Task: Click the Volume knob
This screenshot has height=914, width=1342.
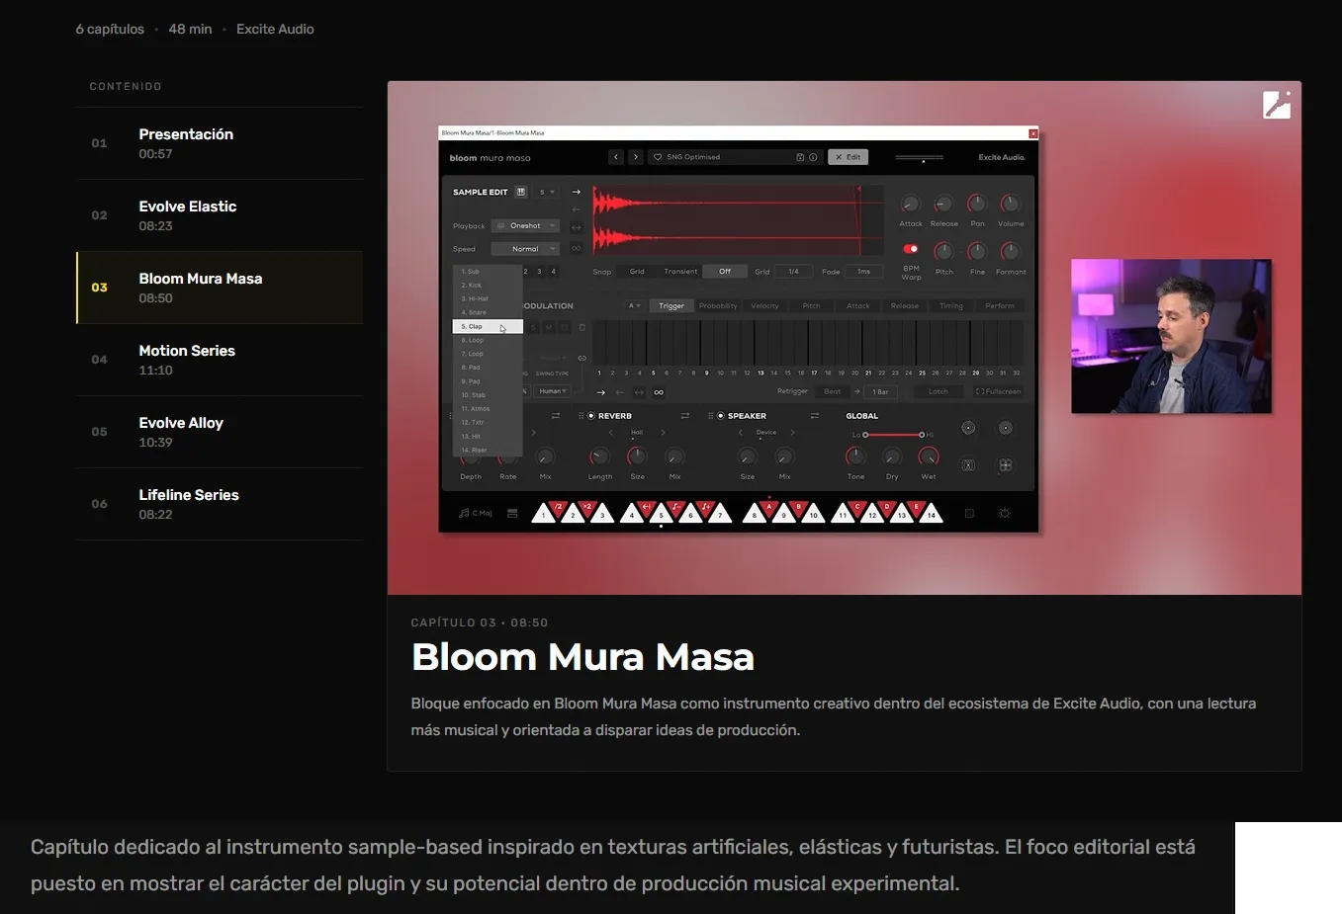Action: point(1010,204)
